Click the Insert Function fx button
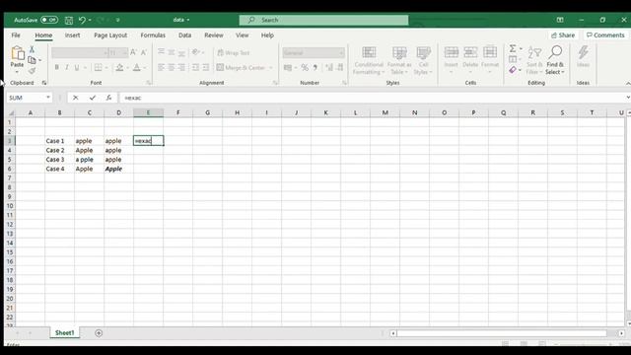The width and height of the screenshot is (631, 355). click(108, 98)
